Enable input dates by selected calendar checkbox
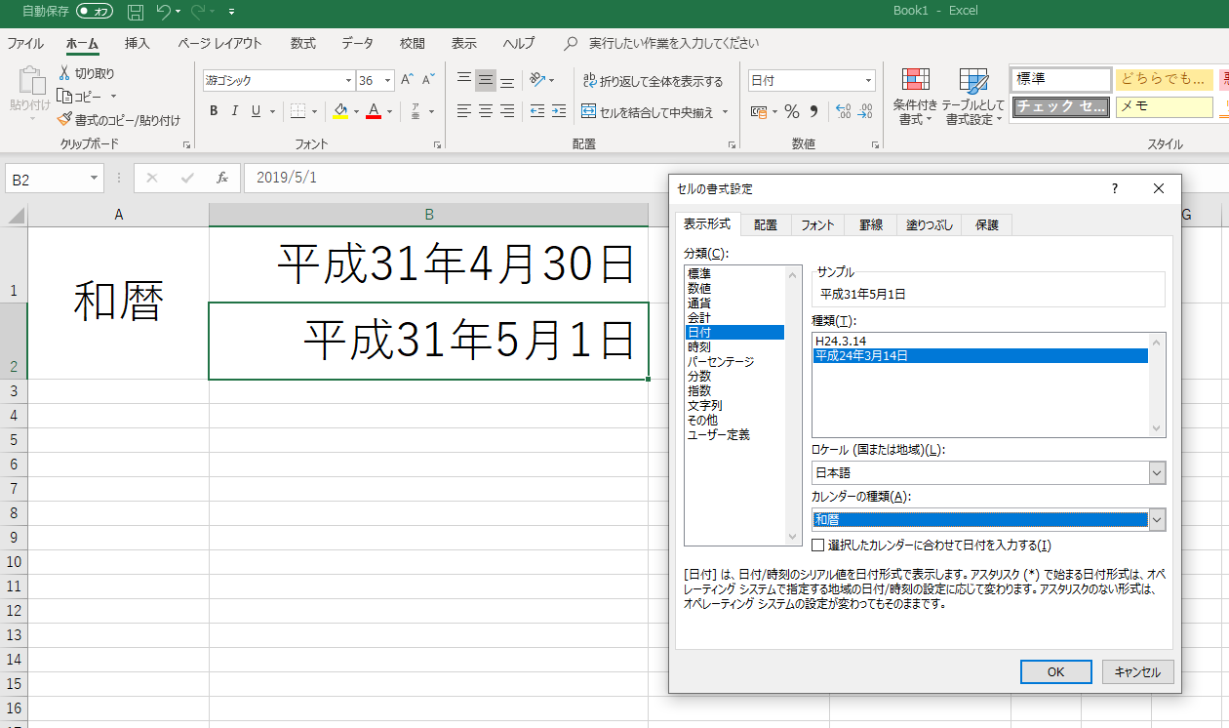1229x728 pixels. (x=819, y=546)
